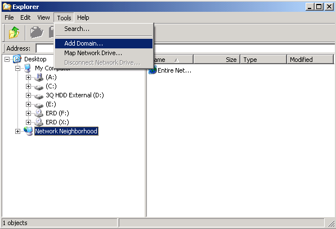Collapse the My Computer node

click(x=18, y=68)
